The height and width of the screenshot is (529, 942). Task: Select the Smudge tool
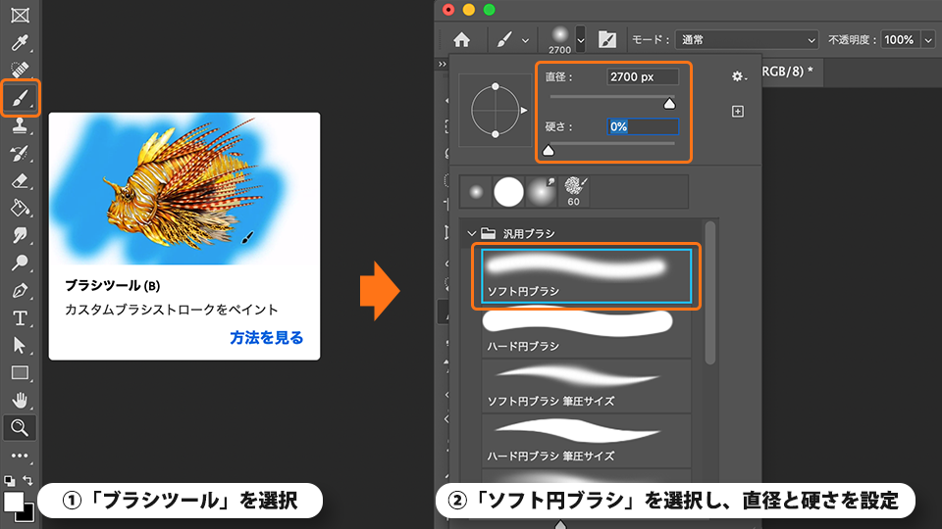click(x=20, y=235)
